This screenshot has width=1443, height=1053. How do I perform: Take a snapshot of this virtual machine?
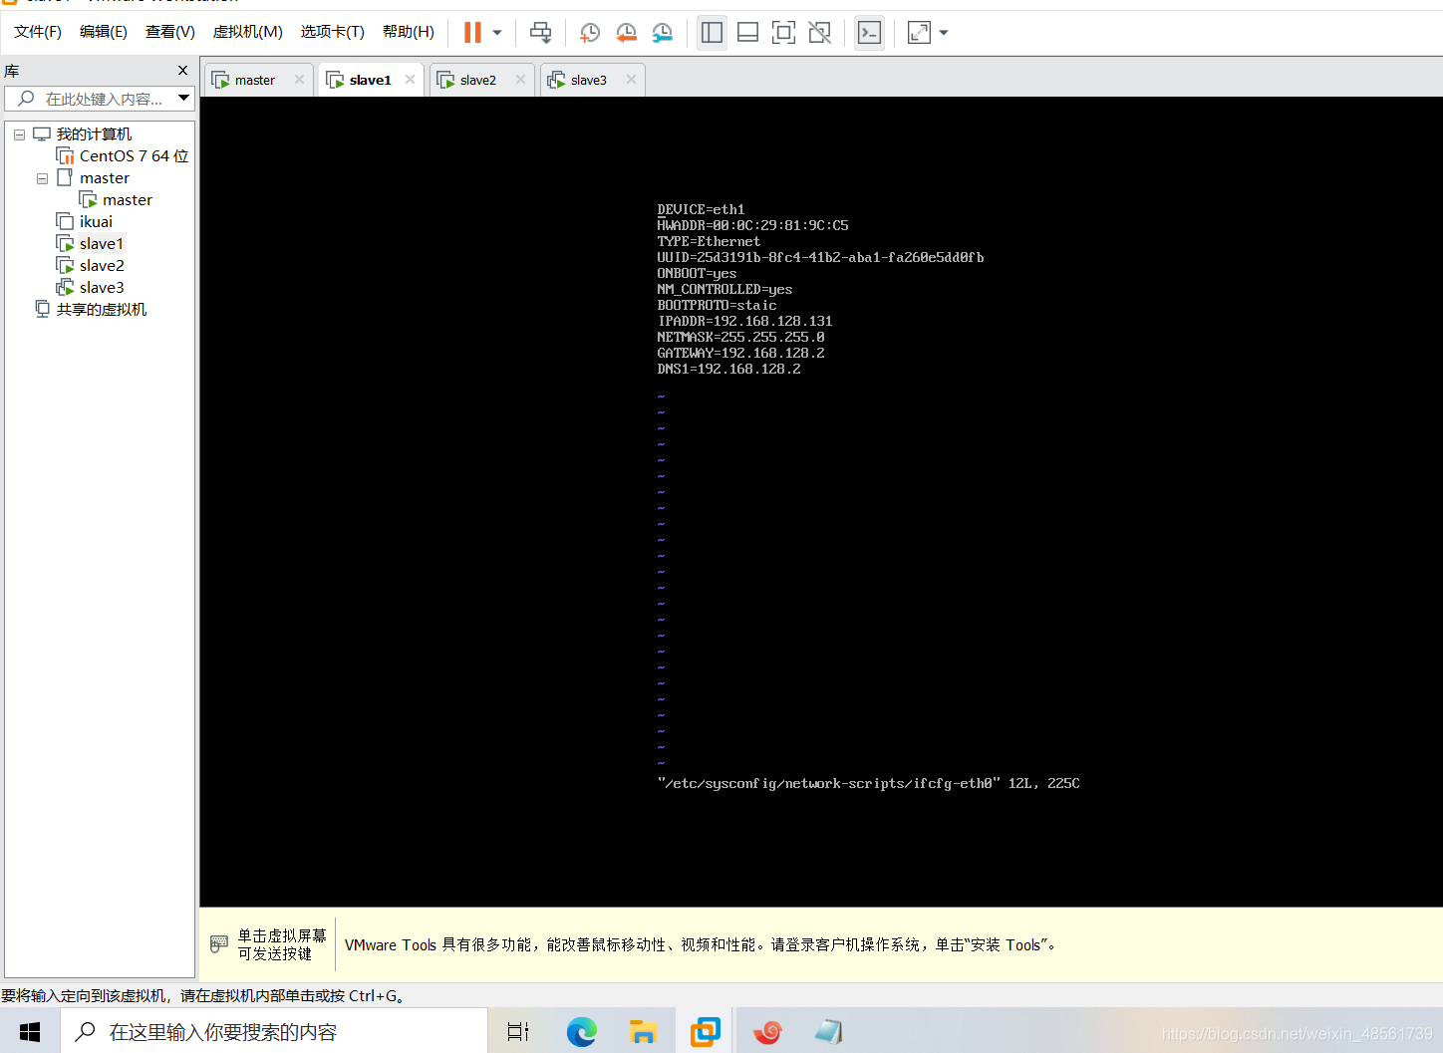590,33
